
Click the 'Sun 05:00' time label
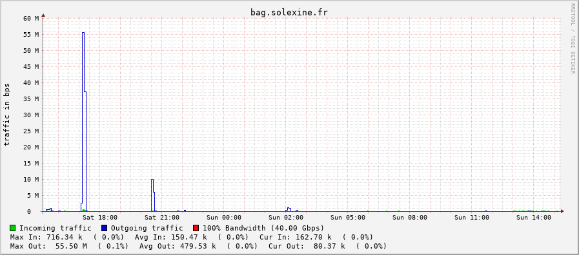[348, 218]
